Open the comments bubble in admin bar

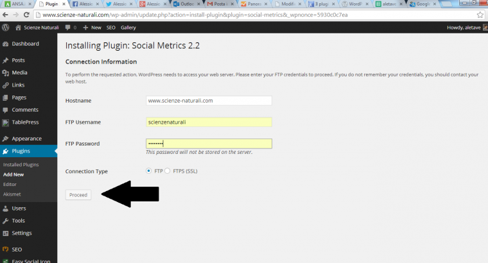tap(68, 28)
